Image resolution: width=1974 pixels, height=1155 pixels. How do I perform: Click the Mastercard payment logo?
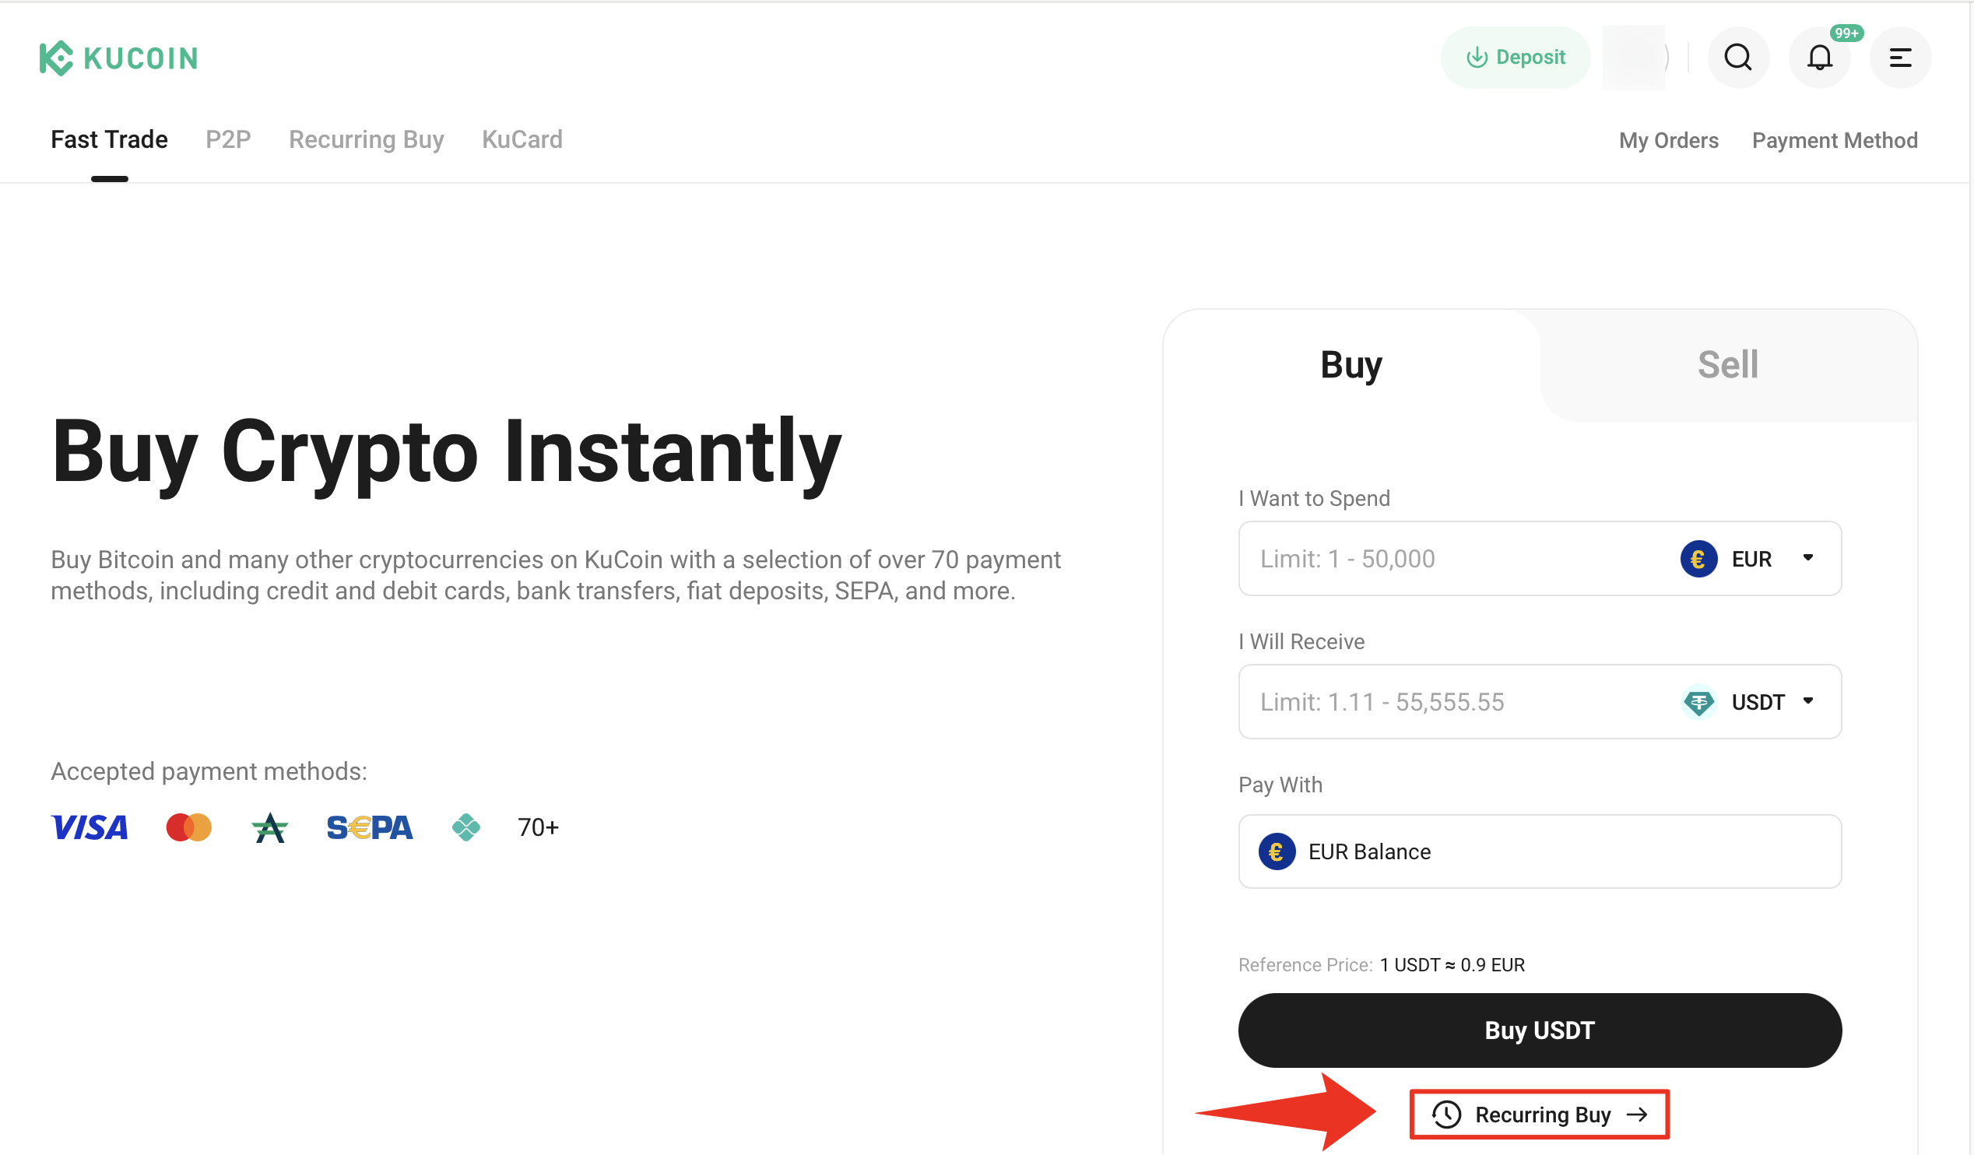(x=189, y=827)
